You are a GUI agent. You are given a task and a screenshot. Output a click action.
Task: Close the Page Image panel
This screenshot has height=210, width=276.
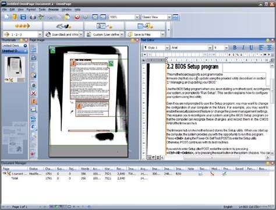[137, 40]
